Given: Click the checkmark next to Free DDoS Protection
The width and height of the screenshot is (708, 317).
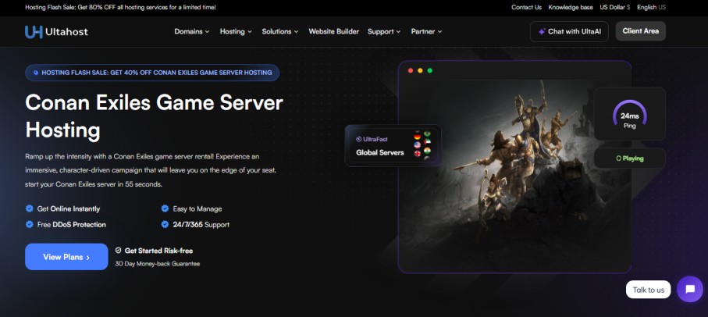Looking at the screenshot, I should pyautogui.click(x=29, y=224).
